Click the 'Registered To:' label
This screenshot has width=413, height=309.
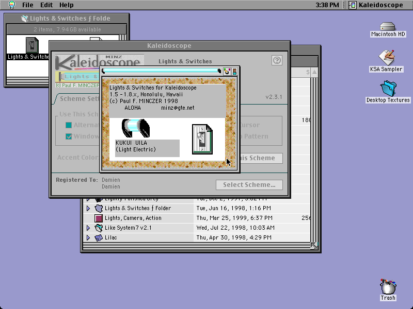point(76,180)
